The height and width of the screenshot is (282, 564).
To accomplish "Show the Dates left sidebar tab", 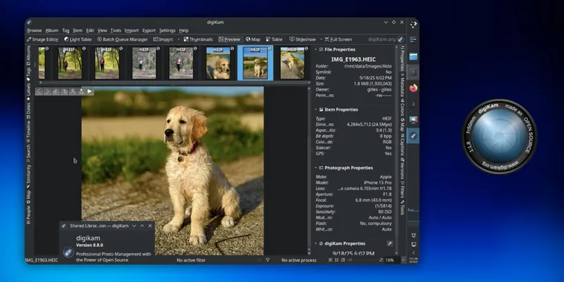I will pos(28,111).
